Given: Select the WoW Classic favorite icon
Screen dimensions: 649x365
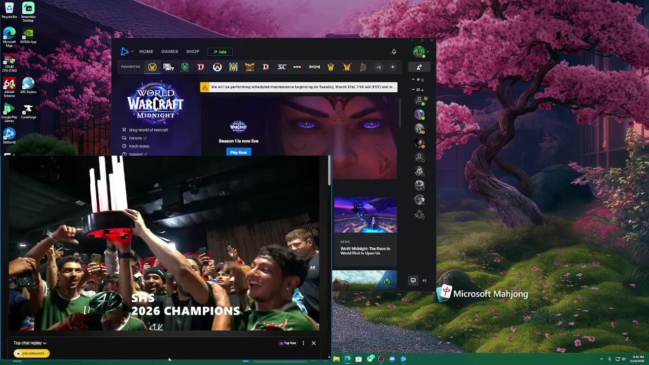Looking at the screenshot, I should coord(185,67).
